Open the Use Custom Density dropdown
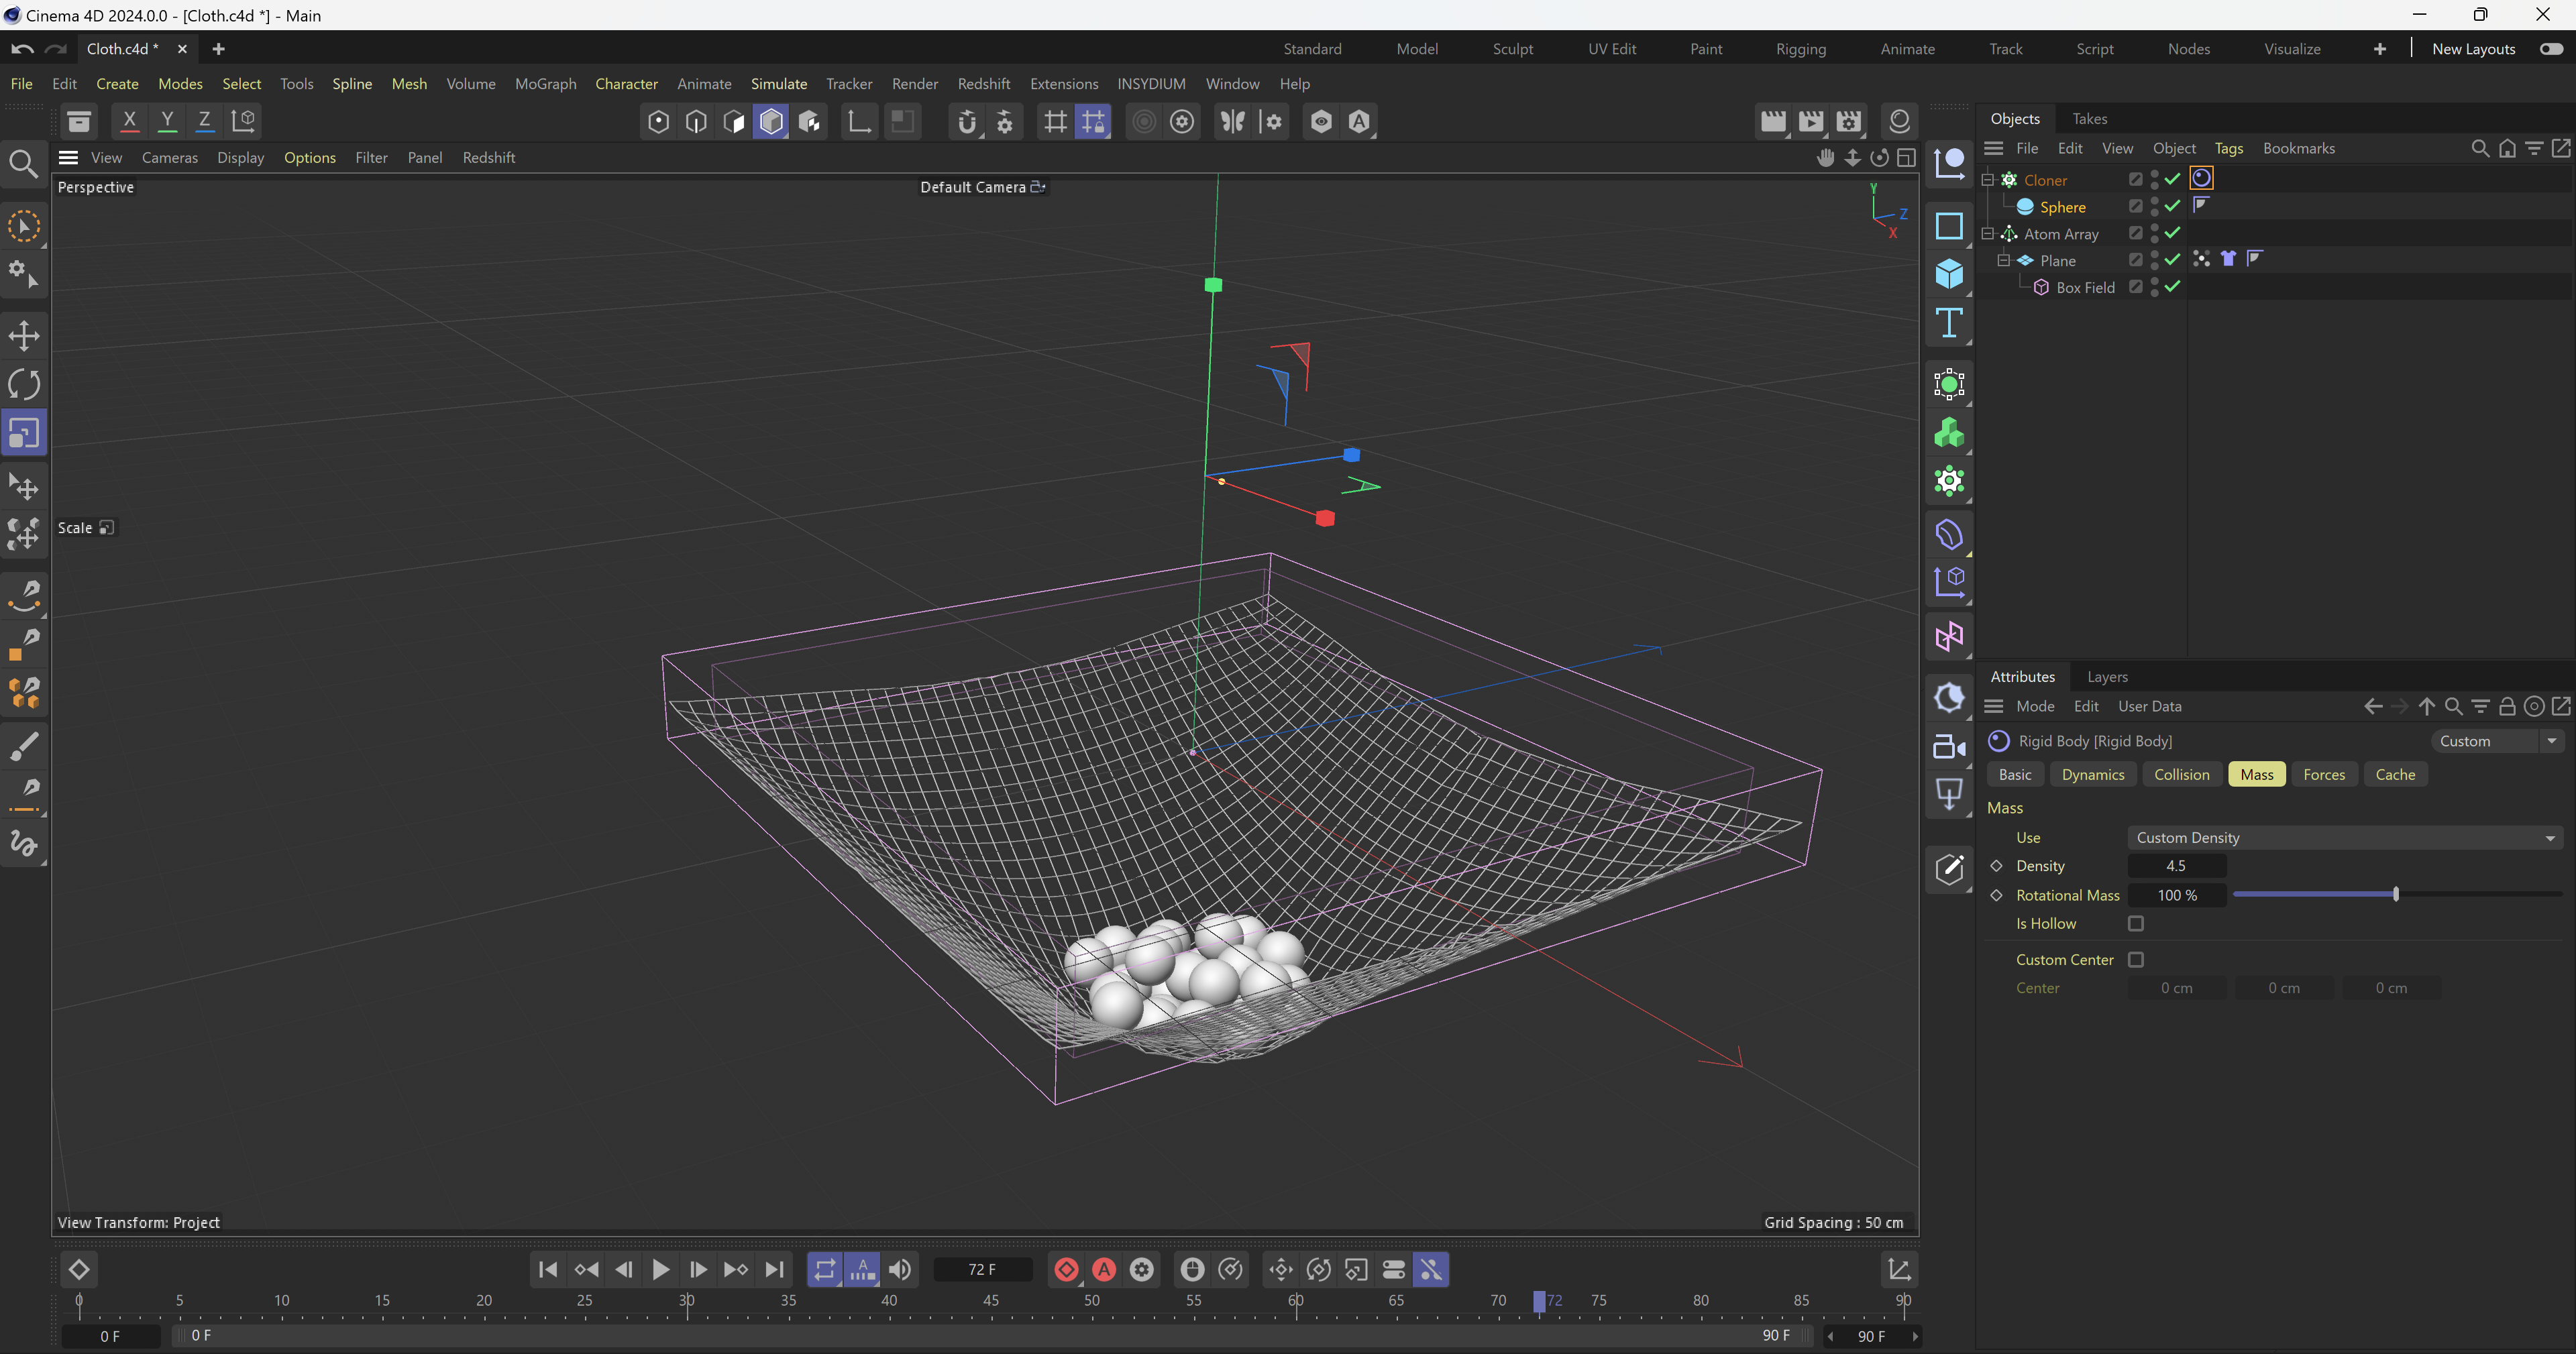Viewport: 2576px width, 1354px height. 2343,838
